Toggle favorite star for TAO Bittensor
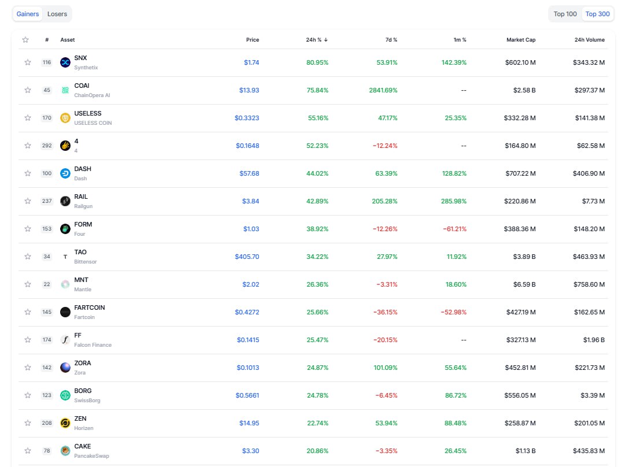This screenshot has height=467, width=629. click(x=27, y=257)
